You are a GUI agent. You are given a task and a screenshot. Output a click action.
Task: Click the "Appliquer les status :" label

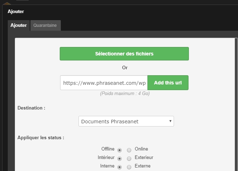(x=41, y=137)
